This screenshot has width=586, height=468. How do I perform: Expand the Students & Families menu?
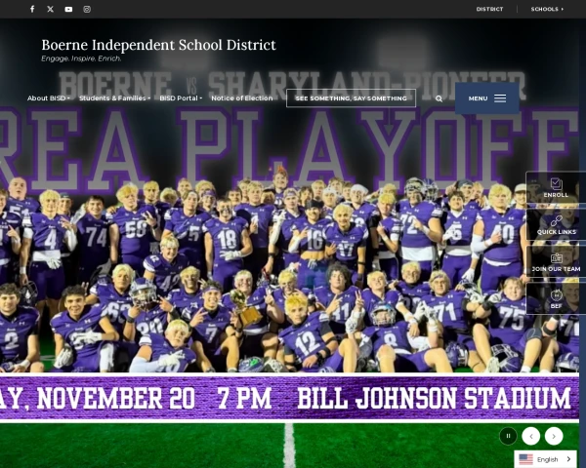[x=114, y=98]
